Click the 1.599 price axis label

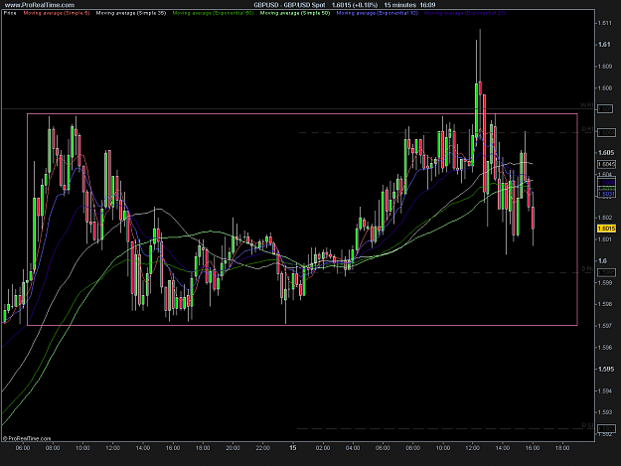[605, 283]
